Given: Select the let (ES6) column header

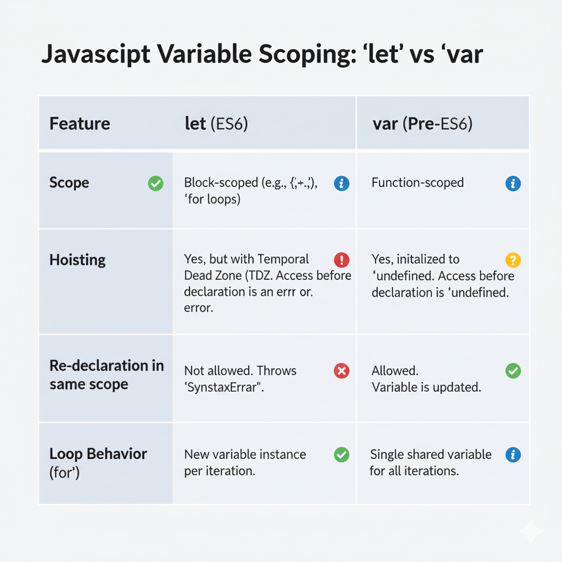Looking at the screenshot, I should (216, 123).
